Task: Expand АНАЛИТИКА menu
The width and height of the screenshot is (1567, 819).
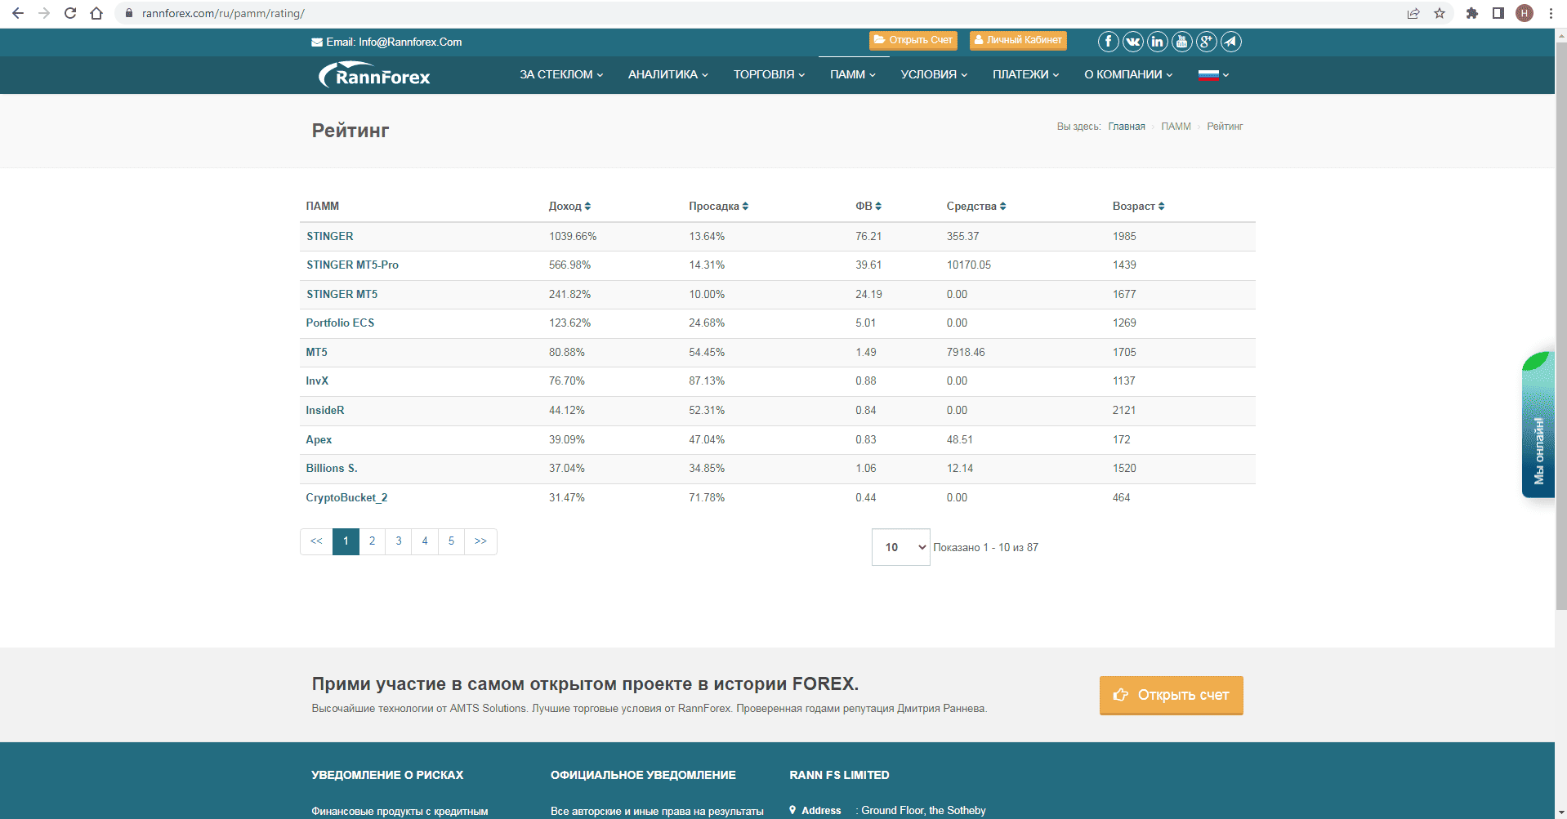Action: tap(667, 74)
